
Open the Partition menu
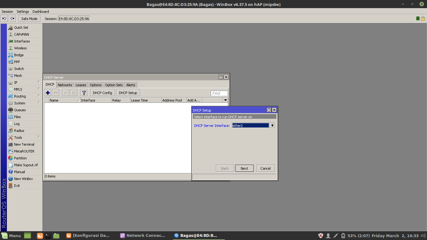(25, 158)
